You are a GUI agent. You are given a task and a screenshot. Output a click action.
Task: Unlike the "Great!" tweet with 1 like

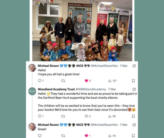click(87, 136)
